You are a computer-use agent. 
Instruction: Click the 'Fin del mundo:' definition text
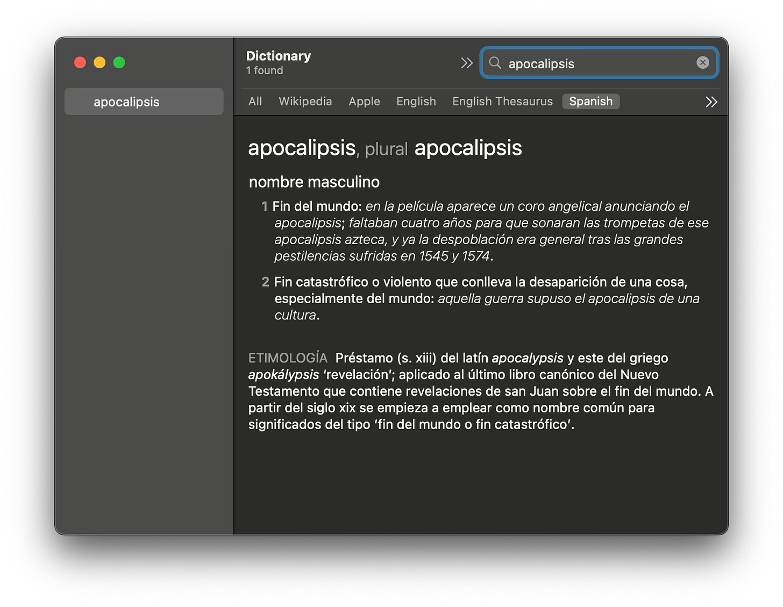[x=317, y=206]
